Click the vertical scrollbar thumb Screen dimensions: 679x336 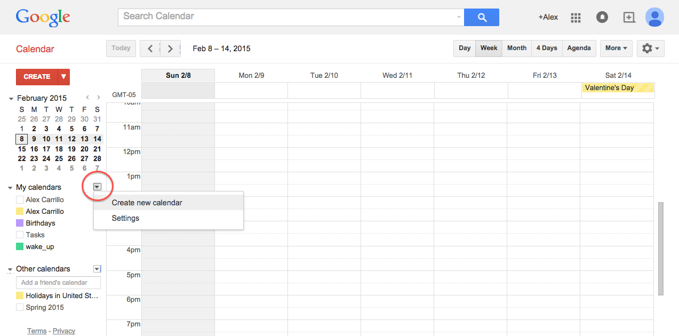pos(661,249)
